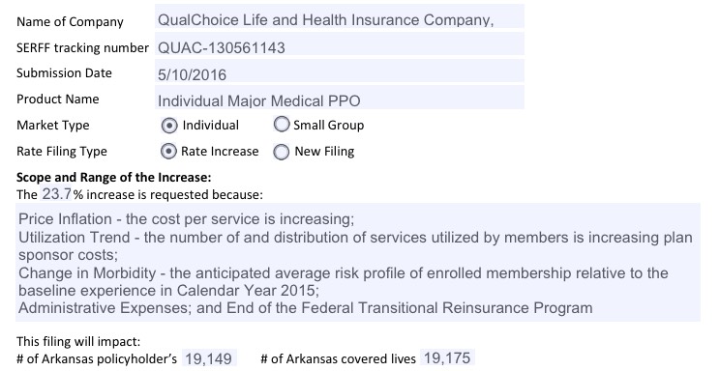Click the Product Name label
The width and height of the screenshot is (720, 371).
tap(58, 100)
